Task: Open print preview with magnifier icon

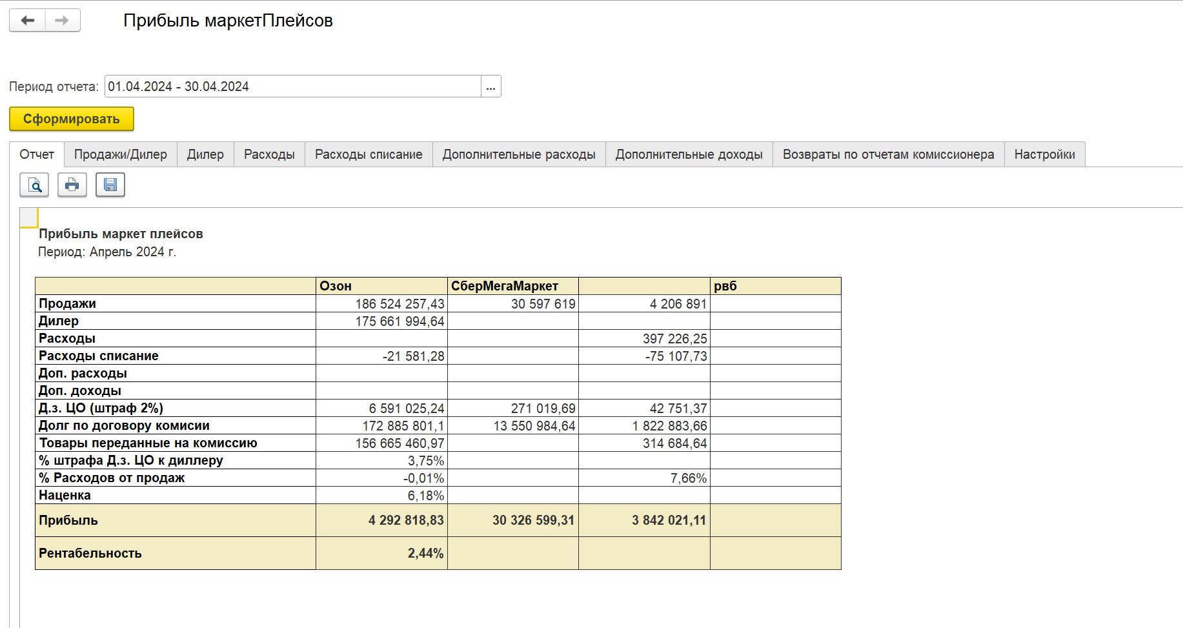Action: pos(34,185)
